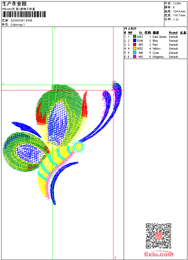The width and height of the screenshot is (188, 260).
Task: Click the stitch count value 11354
Action: [x=177, y=4]
